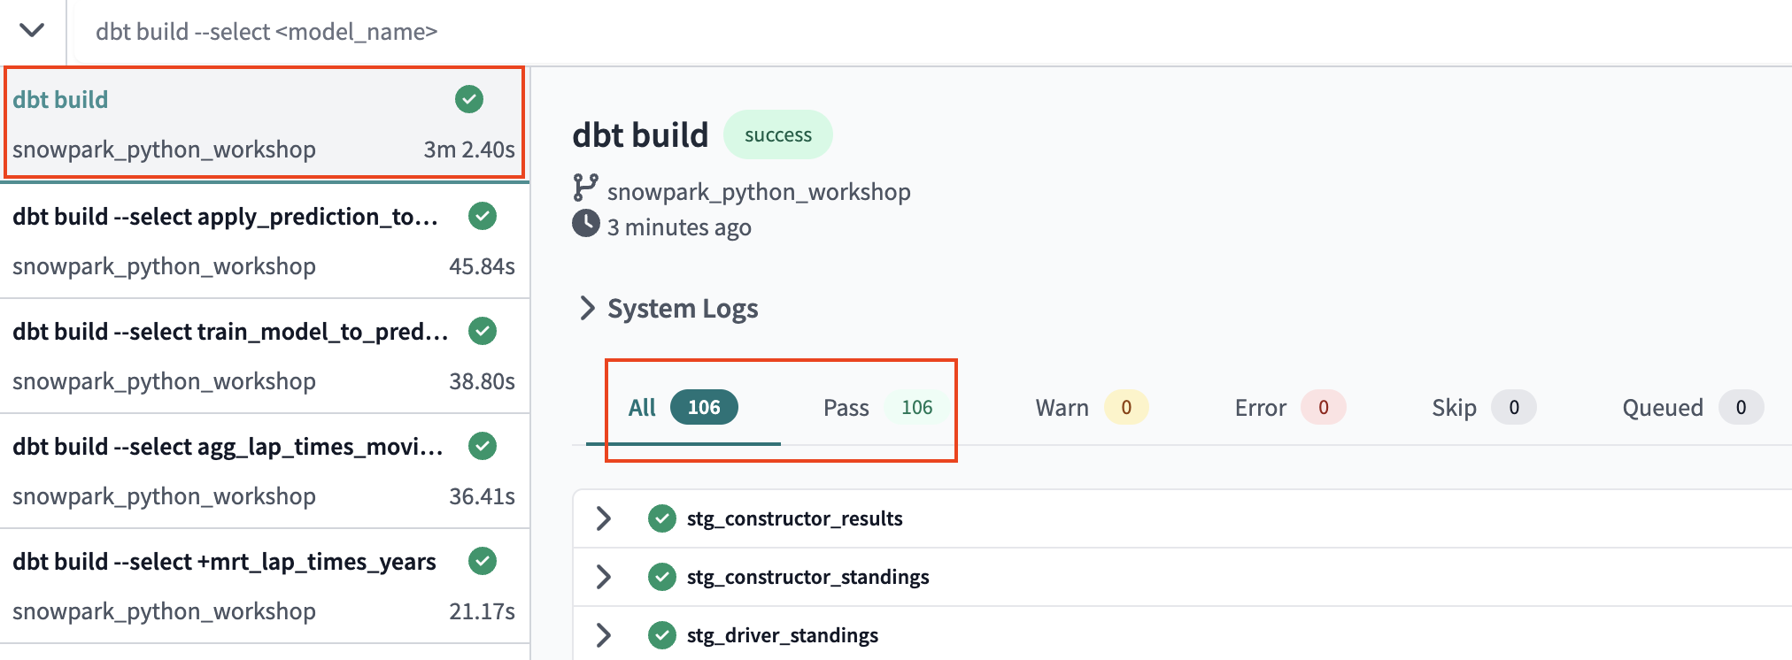Click the git branch icon
The image size is (1792, 660).
(585, 188)
